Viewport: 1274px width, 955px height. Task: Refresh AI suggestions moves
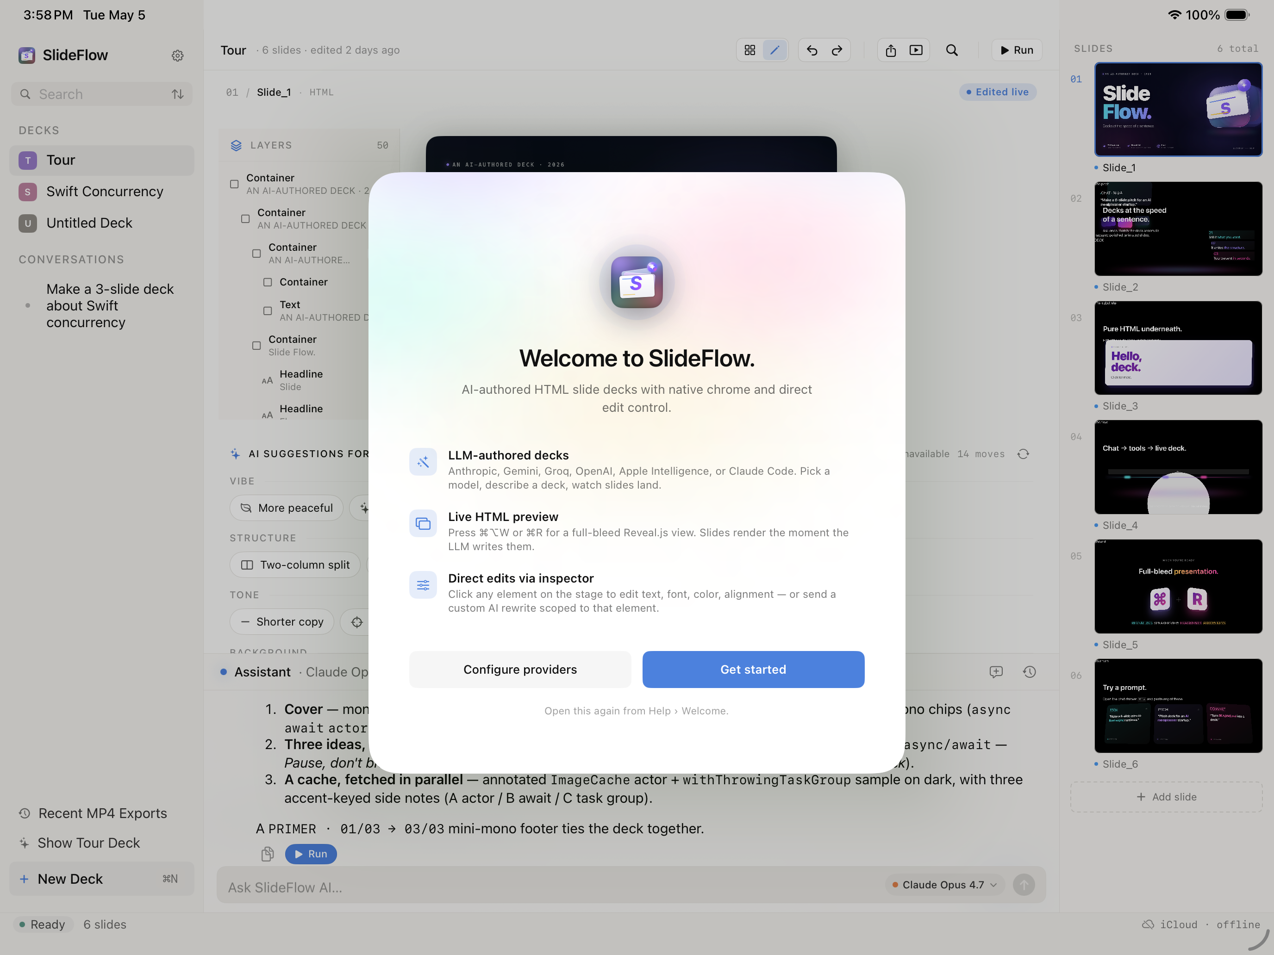(x=1023, y=454)
